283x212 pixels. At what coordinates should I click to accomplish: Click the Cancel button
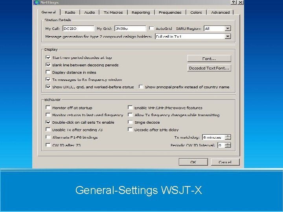coord(225,162)
